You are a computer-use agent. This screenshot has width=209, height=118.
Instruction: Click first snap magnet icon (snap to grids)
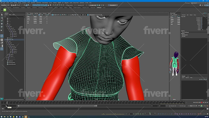click(54, 5)
